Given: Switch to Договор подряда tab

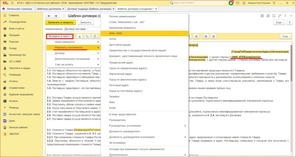Looking at the screenshot, I should (x=89, y=9).
